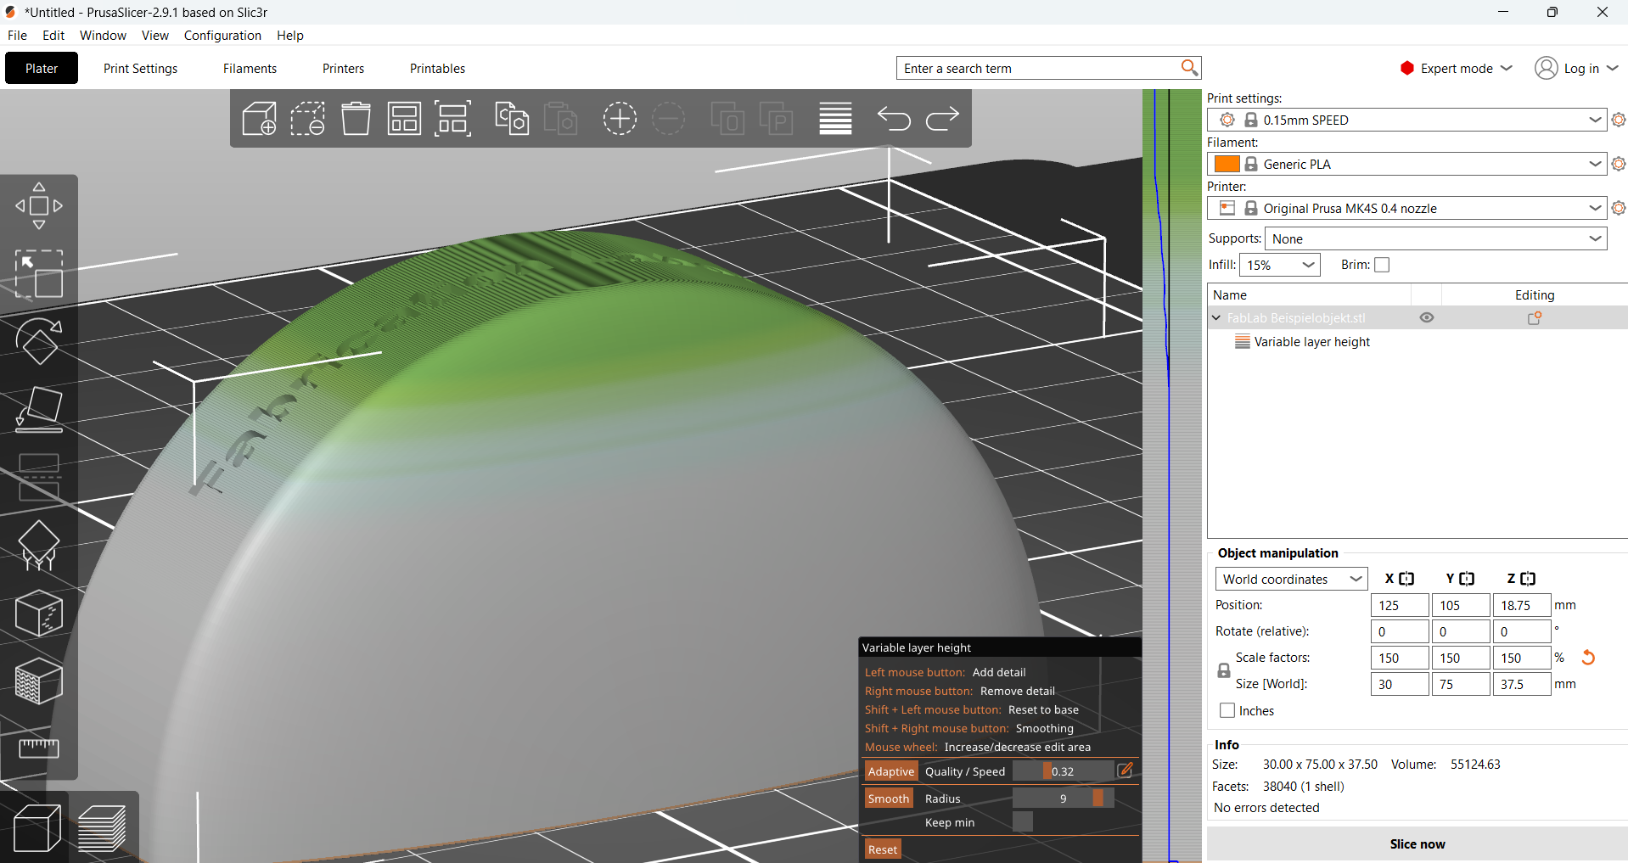This screenshot has width=1628, height=863.
Task: Toggle visibility eye of FabLab Beispielobjekt.stl
Action: [1427, 318]
